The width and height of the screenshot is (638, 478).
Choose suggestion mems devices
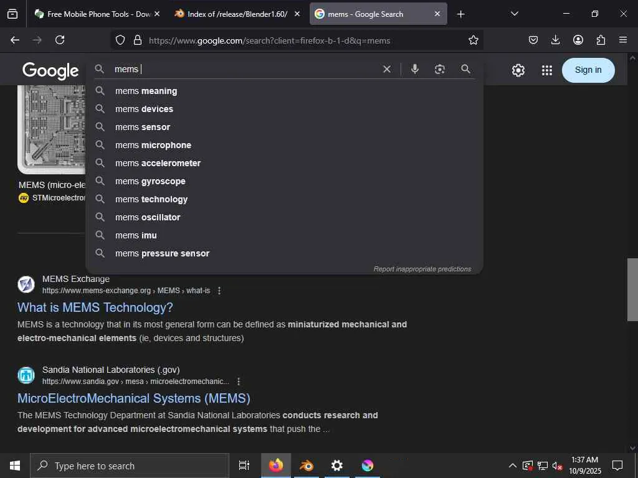[284, 109]
